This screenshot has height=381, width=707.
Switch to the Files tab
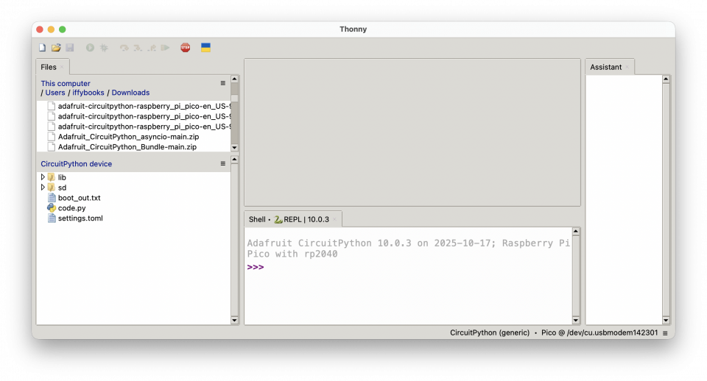click(x=49, y=67)
